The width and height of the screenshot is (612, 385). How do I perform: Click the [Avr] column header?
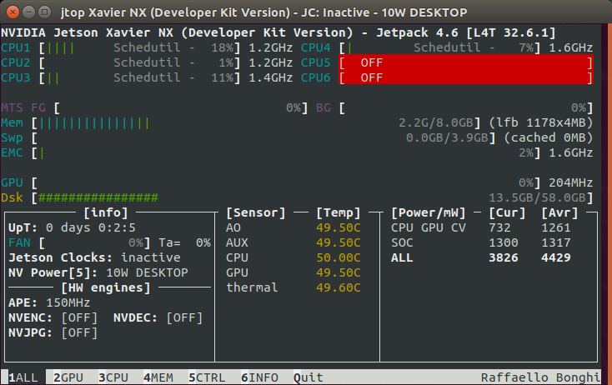click(x=559, y=212)
